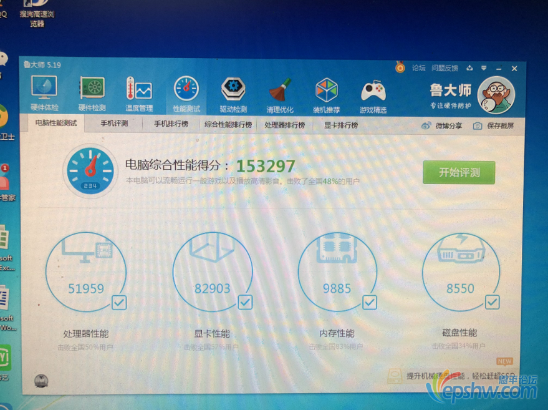Screen dimensions: 548x410
Task: Click the 内存性能 label
Action: 337,333
